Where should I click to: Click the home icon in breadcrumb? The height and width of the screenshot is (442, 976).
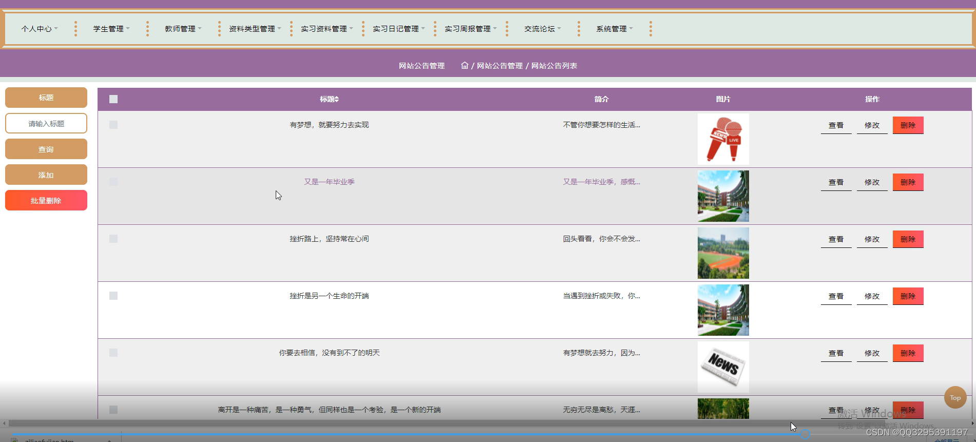465,65
